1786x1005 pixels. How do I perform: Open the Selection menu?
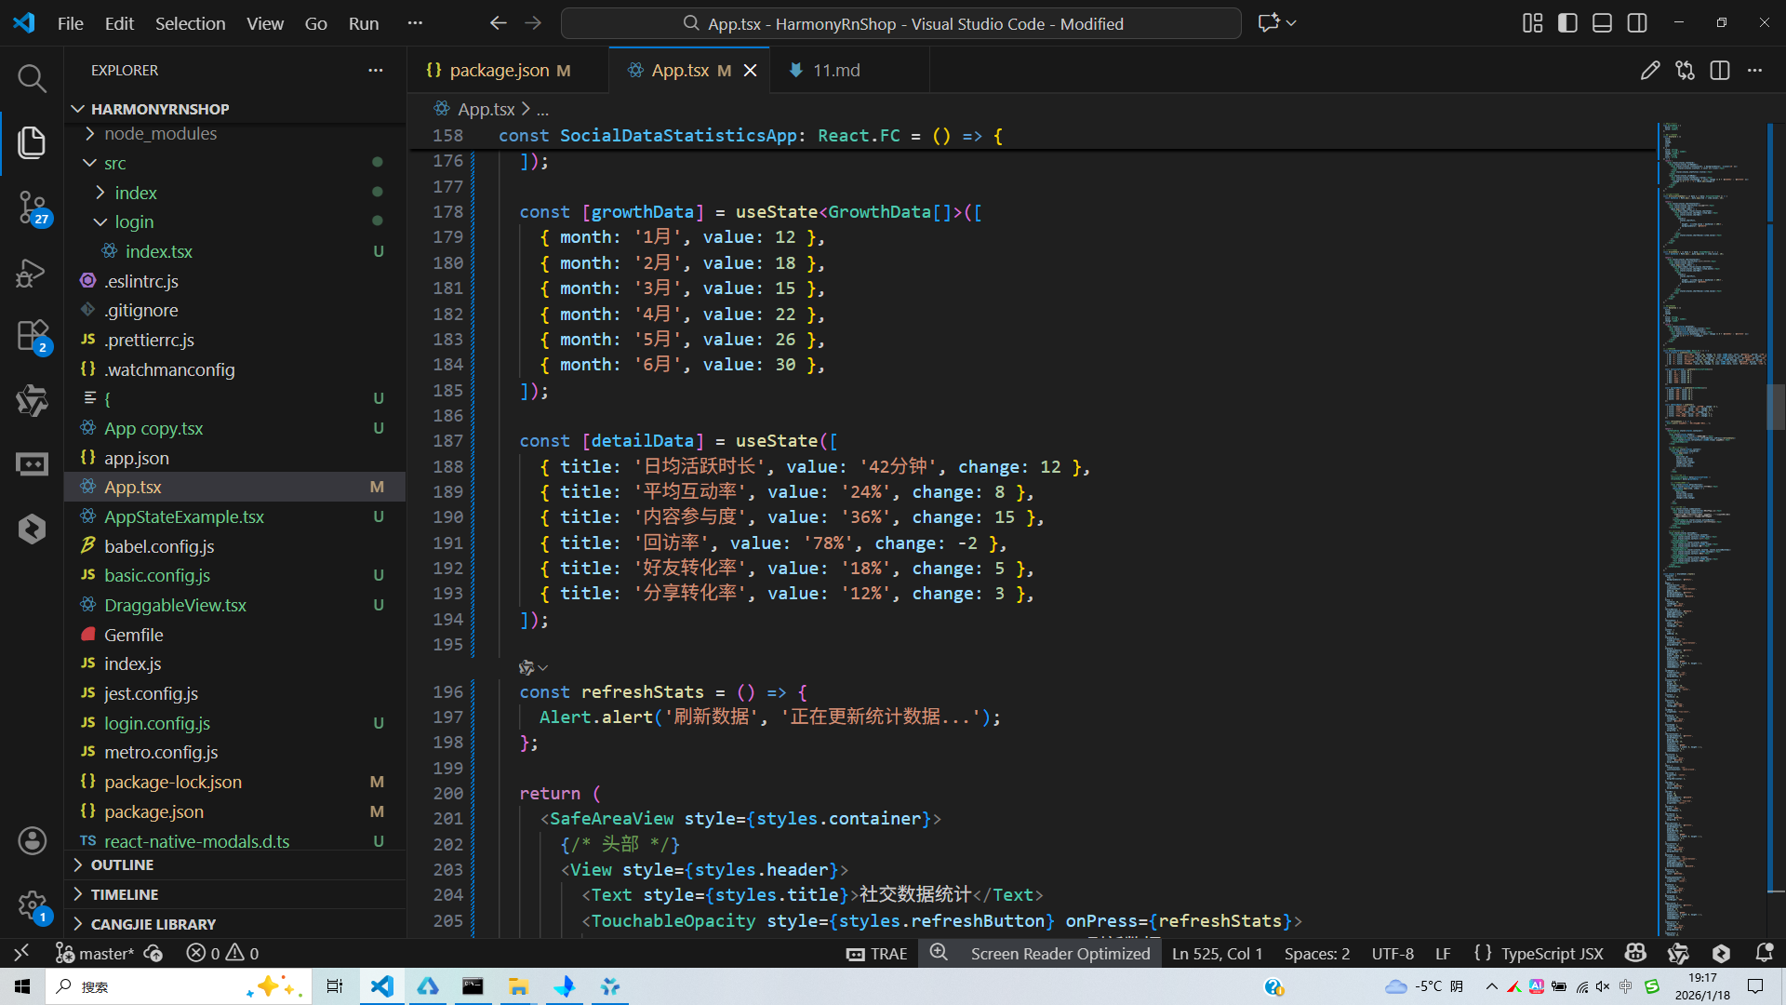[190, 23]
